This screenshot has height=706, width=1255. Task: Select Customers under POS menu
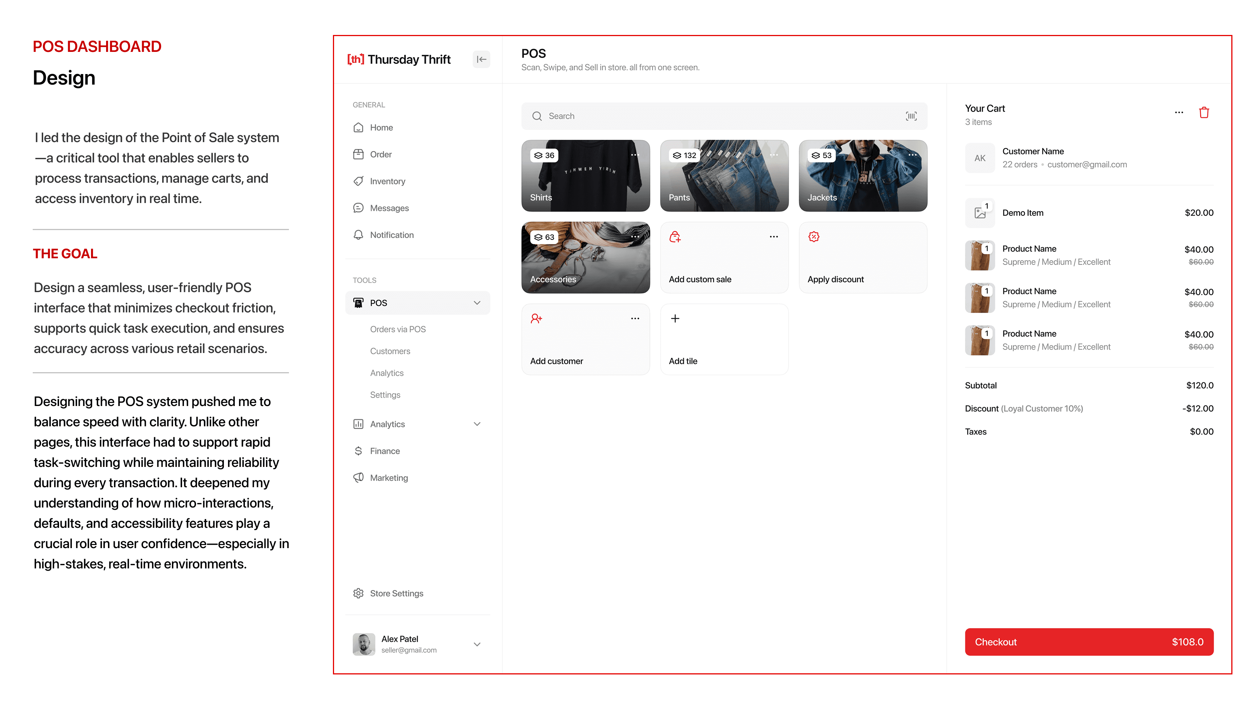390,351
